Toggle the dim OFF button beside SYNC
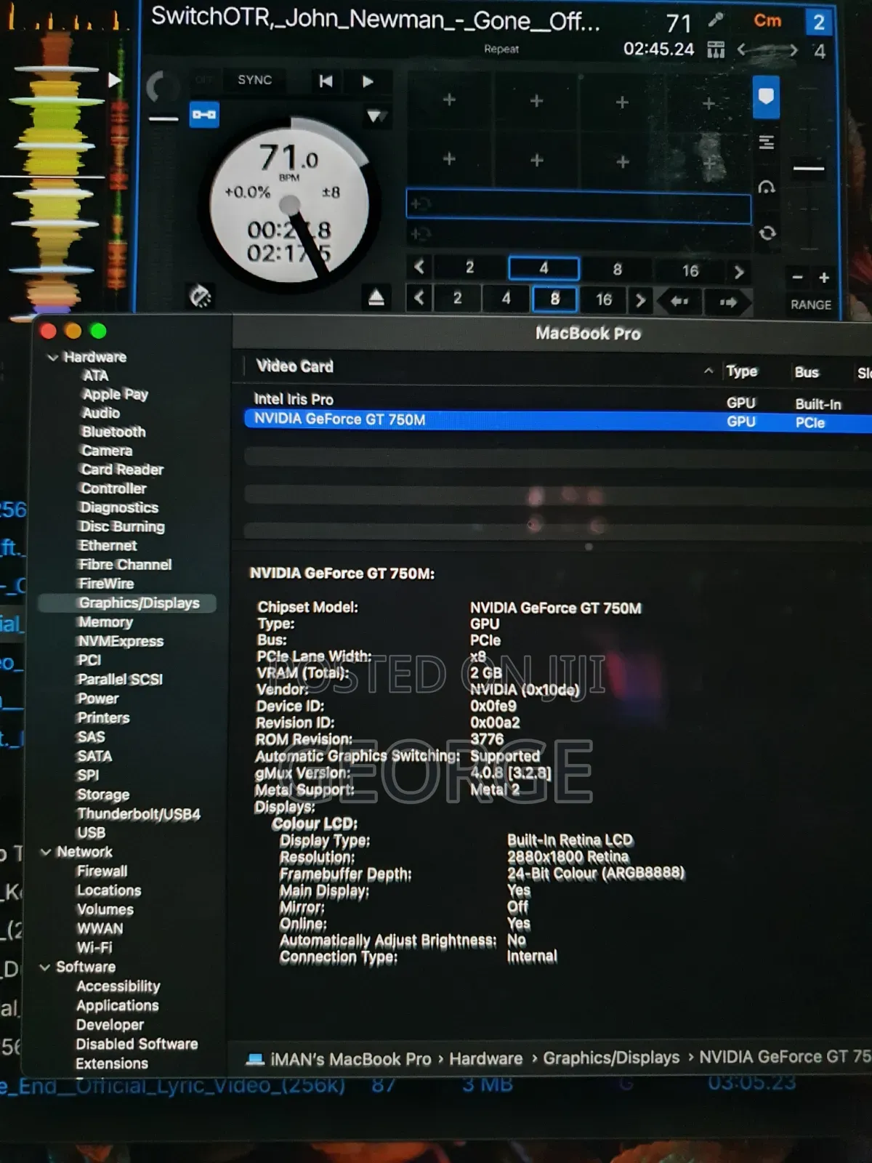Image resolution: width=872 pixels, height=1163 pixels. [204, 80]
